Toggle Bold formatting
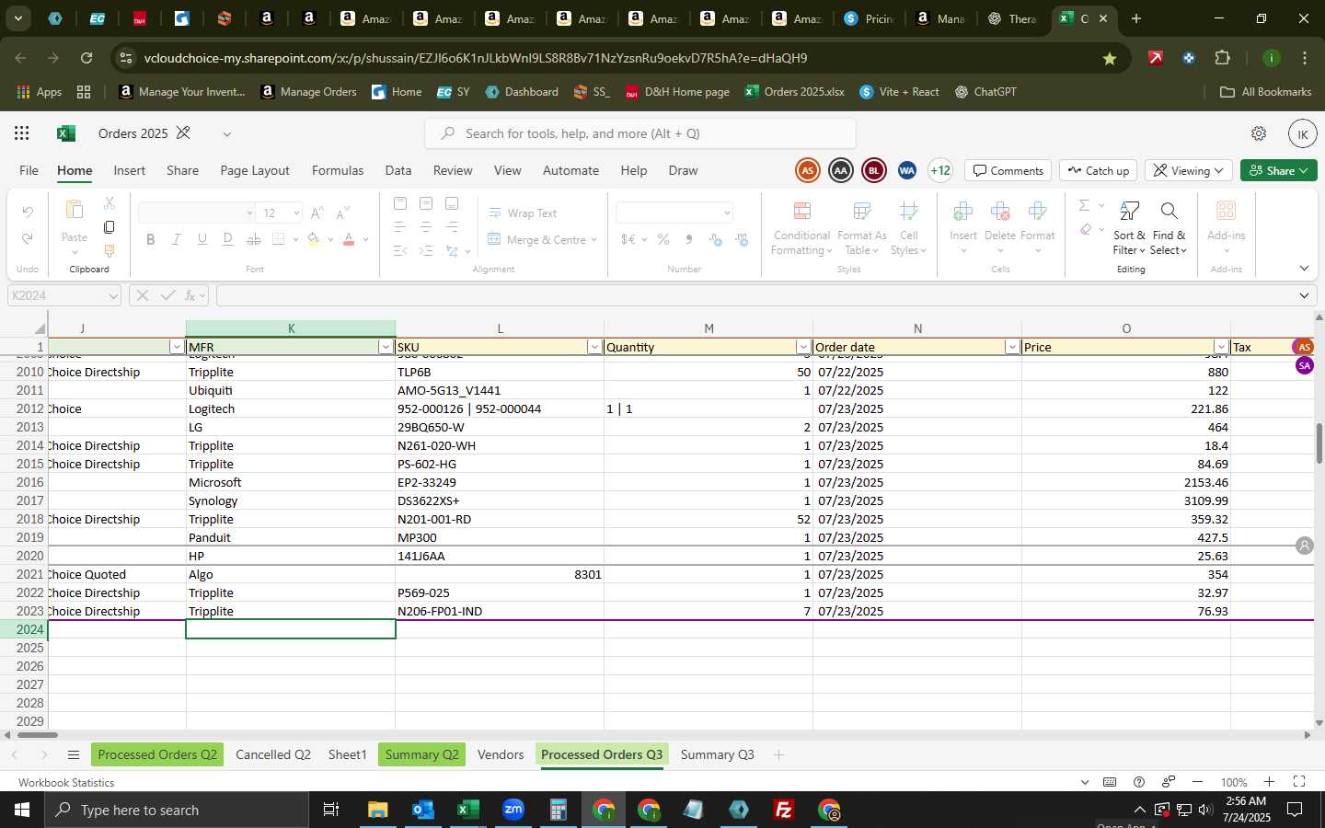Viewport: 1325px width, 828px height. pyautogui.click(x=151, y=239)
